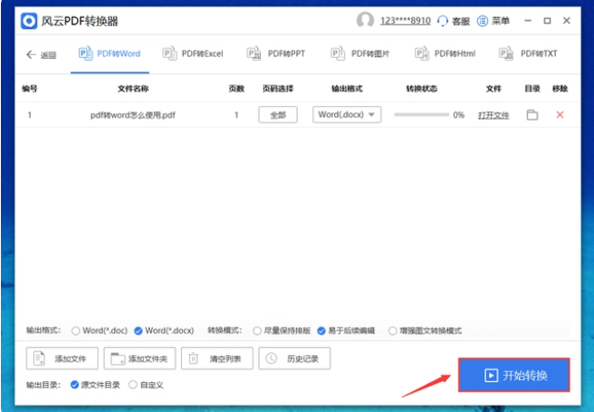Open the output folder icon in row

pyautogui.click(x=532, y=115)
